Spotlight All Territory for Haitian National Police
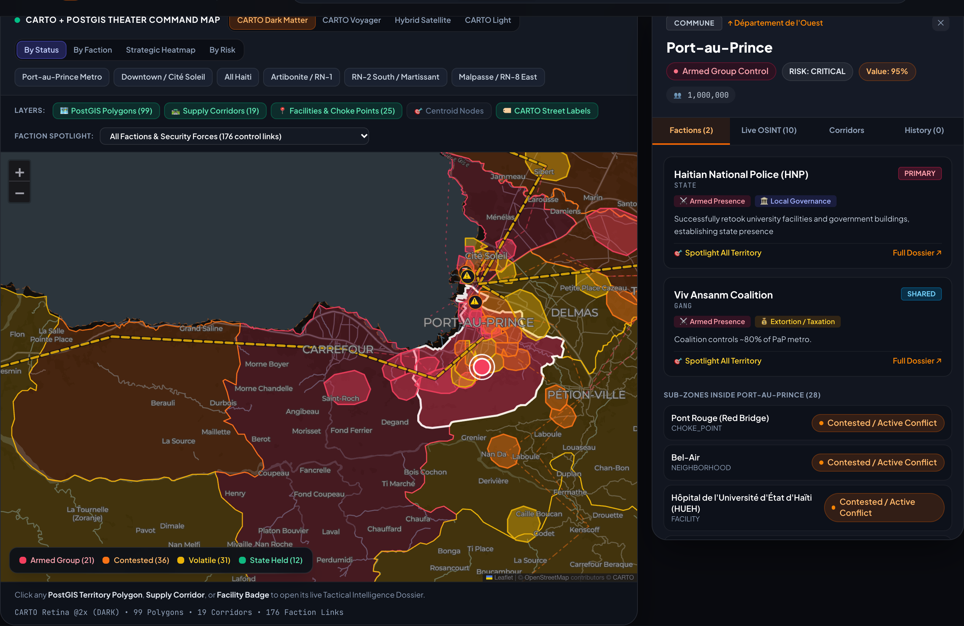 coord(718,253)
